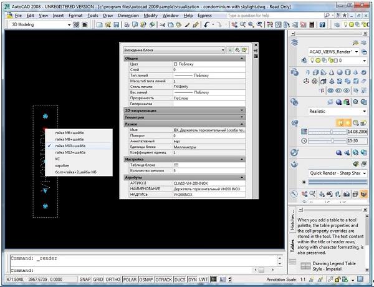The image size is (374, 287).
Task: Toggle ORTHO mode in status bar
Action: coord(113,280)
